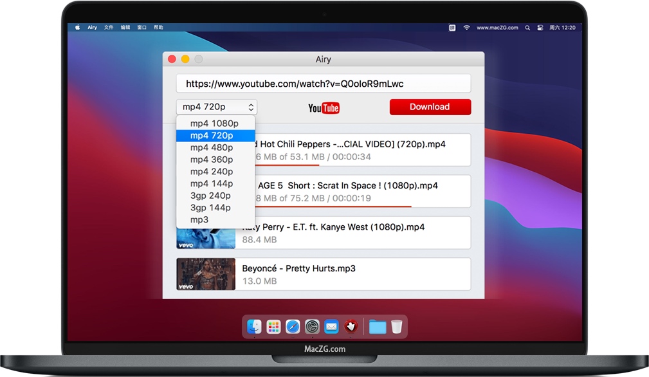Pick 3gp 240p in the format list
649x377 pixels.
pos(210,196)
